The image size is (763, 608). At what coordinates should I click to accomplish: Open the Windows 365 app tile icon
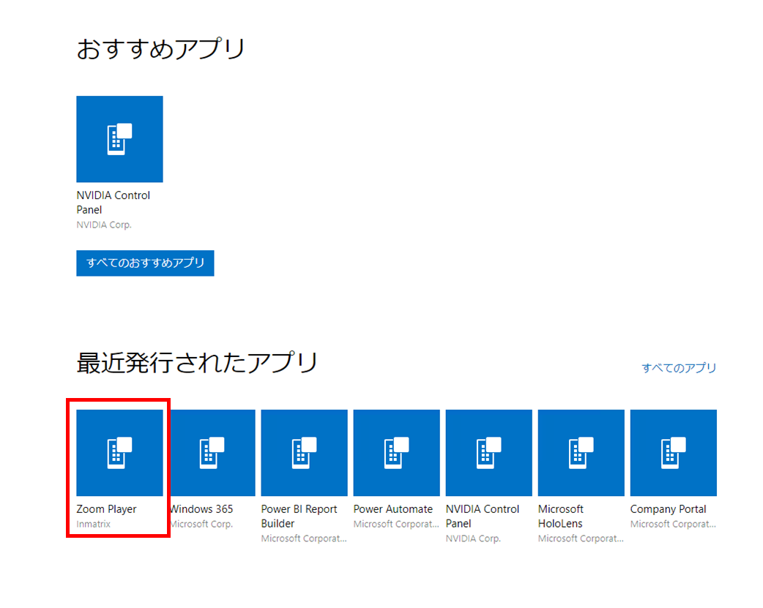pyautogui.click(x=213, y=453)
